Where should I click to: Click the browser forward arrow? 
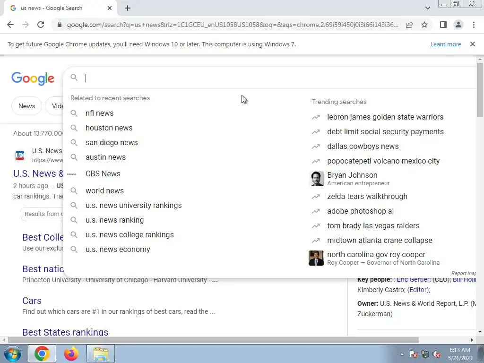[26, 25]
